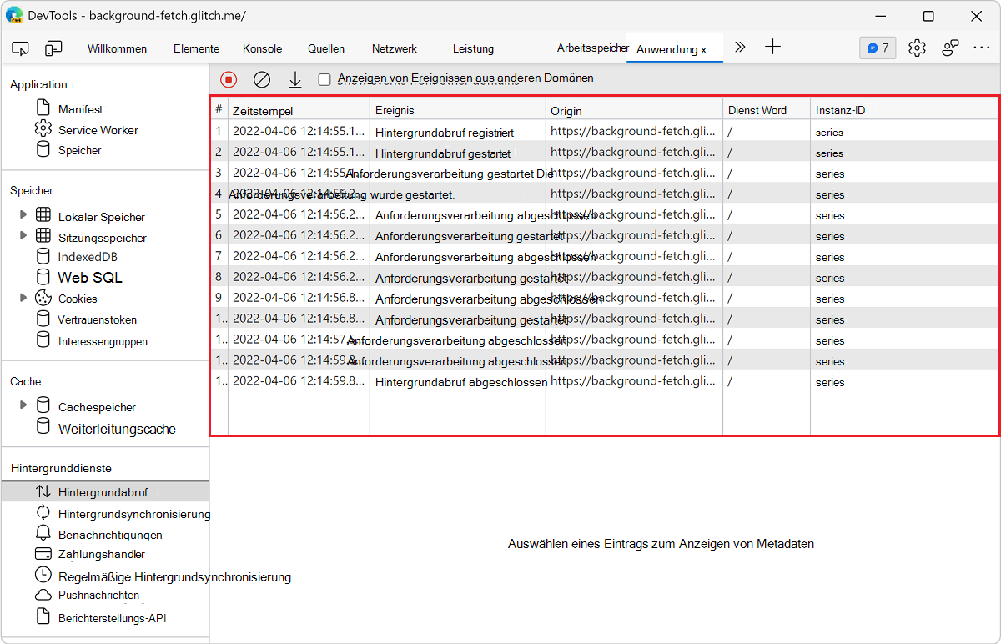Add a new tool with plus icon
The width and height of the screenshot is (1001, 644).
773,48
